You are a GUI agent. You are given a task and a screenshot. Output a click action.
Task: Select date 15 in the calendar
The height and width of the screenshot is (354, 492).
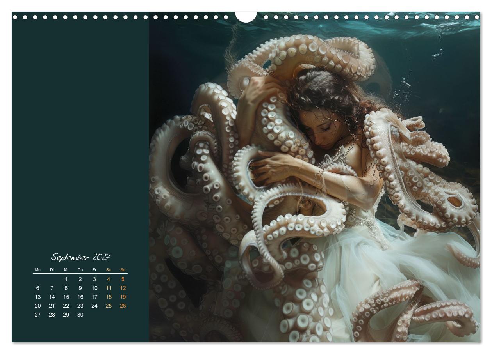pyautogui.click(x=66, y=297)
